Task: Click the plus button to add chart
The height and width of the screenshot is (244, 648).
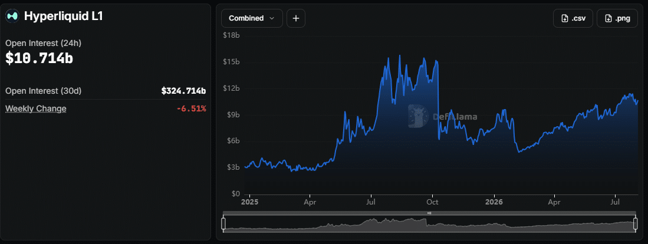Action: tap(296, 18)
